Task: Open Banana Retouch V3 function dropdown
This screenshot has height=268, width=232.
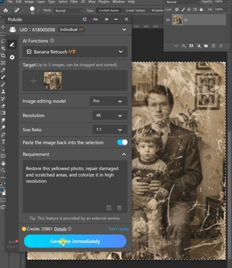Action: (x=75, y=52)
